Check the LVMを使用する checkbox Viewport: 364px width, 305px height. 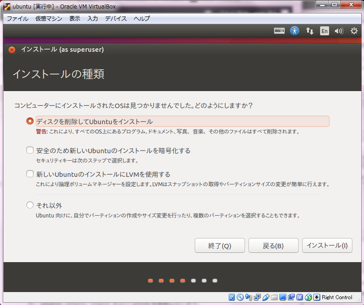[x=30, y=174]
